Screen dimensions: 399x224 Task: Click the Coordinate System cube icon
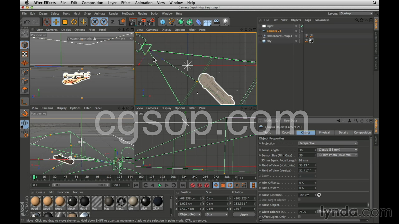click(122, 22)
